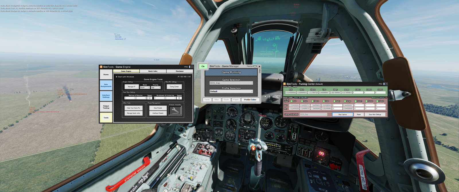The image size is (459, 192).
Task: Click the Vibe button in Game Manager
Action: click(217, 100)
